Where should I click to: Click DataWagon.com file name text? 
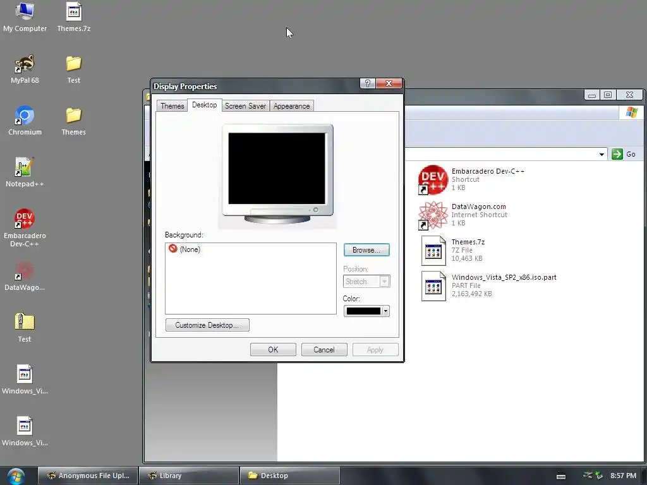coord(479,207)
